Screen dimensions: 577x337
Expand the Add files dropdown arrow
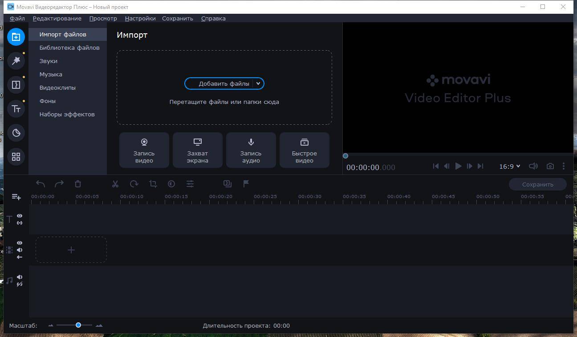pos(258,83)
